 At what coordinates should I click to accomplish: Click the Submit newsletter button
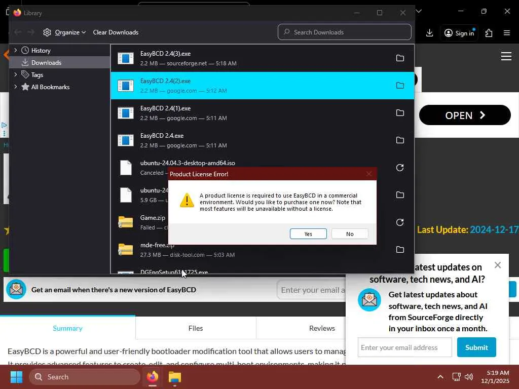click(476, 347)
